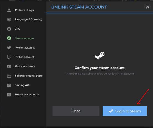Click the Profile settings person icon
This screenshot has width=153, height=128.
pyautogui.click(x=9, y=10)
